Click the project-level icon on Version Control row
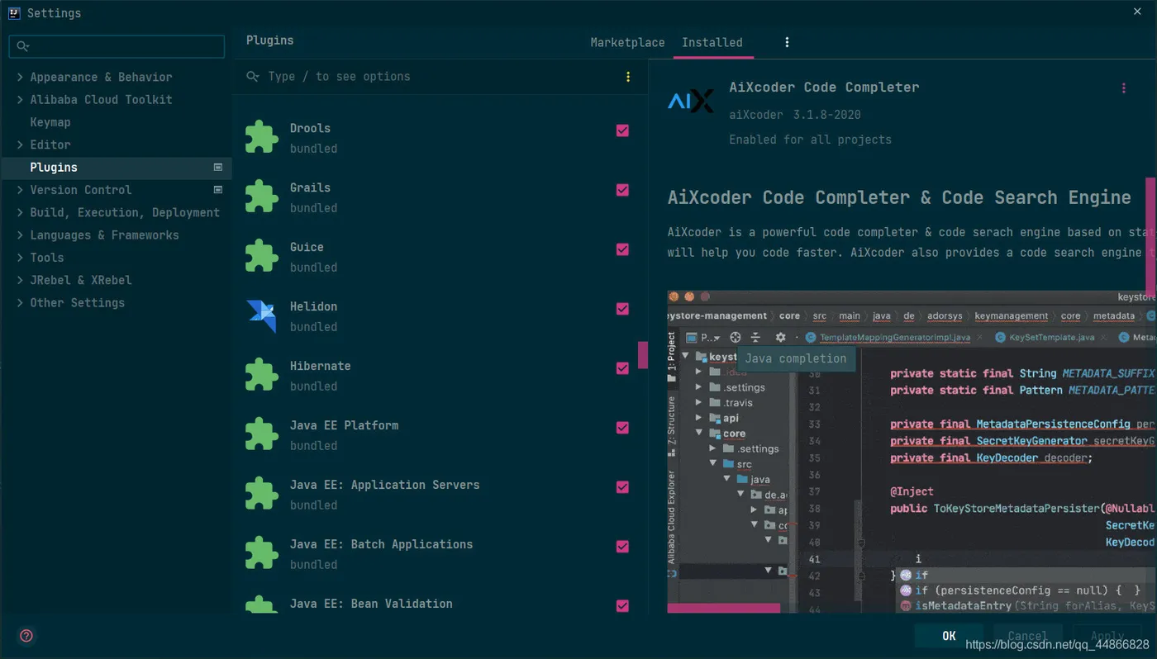 [x=218, y=190]
